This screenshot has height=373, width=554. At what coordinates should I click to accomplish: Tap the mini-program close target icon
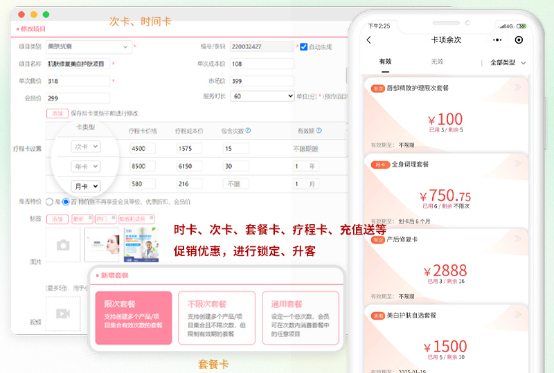(x=519, y=40)
